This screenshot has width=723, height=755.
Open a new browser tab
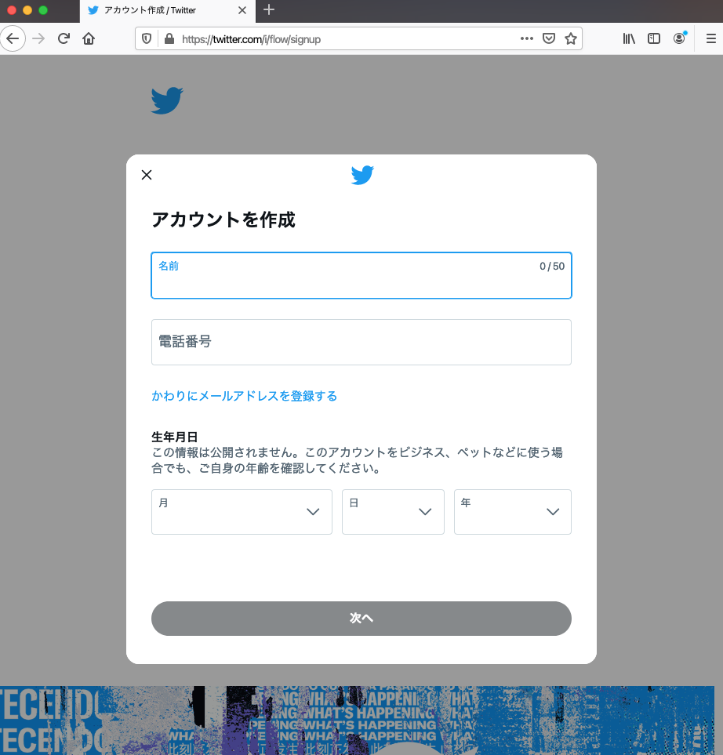269,9
